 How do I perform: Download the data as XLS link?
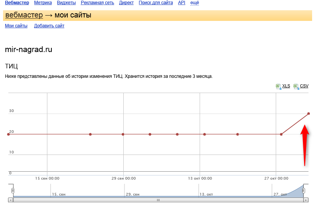point(286,86)
